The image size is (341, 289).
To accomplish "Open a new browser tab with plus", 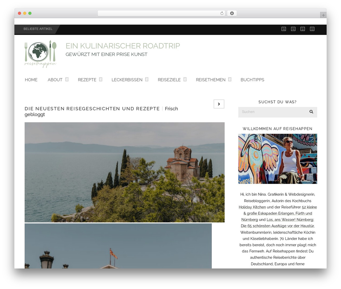I will point(323,15).
